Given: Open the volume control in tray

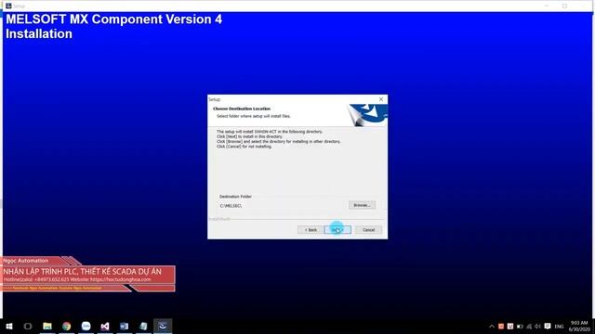Looking at the screenshot, I should 537,327.
